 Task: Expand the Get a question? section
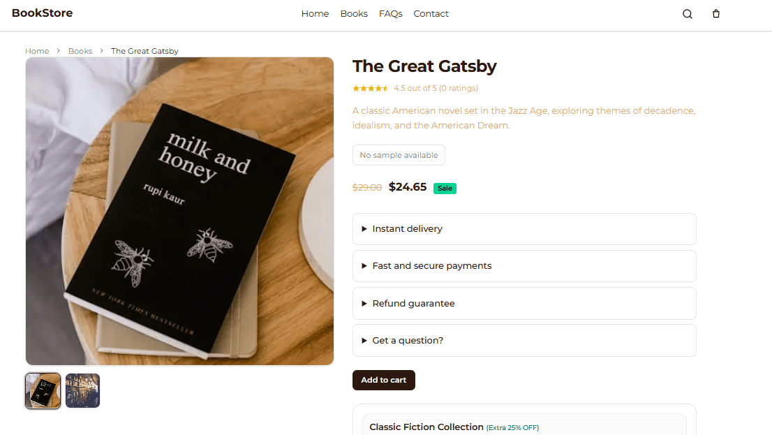click(524, 341)
